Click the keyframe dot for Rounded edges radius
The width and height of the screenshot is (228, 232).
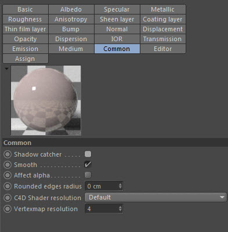point(8,186)
